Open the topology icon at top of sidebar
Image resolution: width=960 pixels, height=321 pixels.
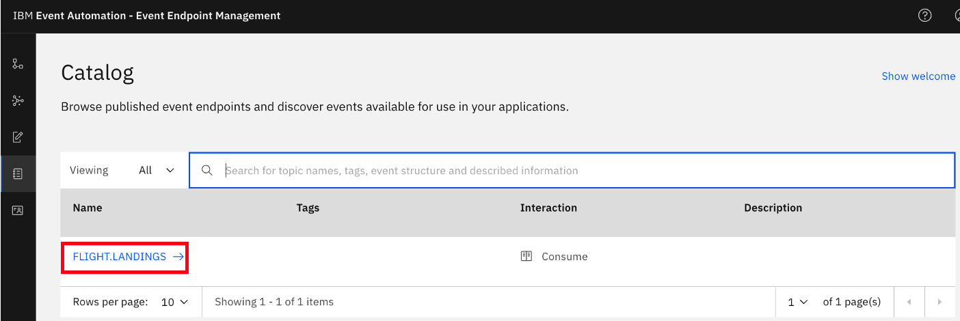pos(18,64)
